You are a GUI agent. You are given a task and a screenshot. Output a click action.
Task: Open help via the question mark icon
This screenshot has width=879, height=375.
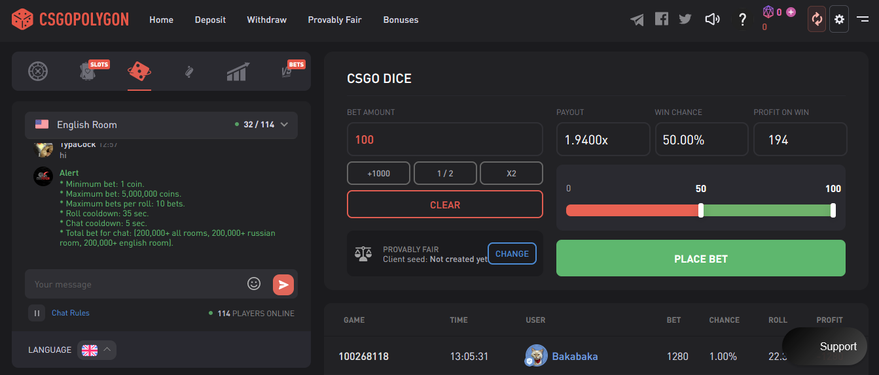click(742, 20)
